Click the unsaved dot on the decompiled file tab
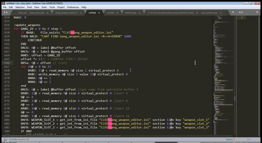Viewport: 262px width, 143px height. [197, 13]
